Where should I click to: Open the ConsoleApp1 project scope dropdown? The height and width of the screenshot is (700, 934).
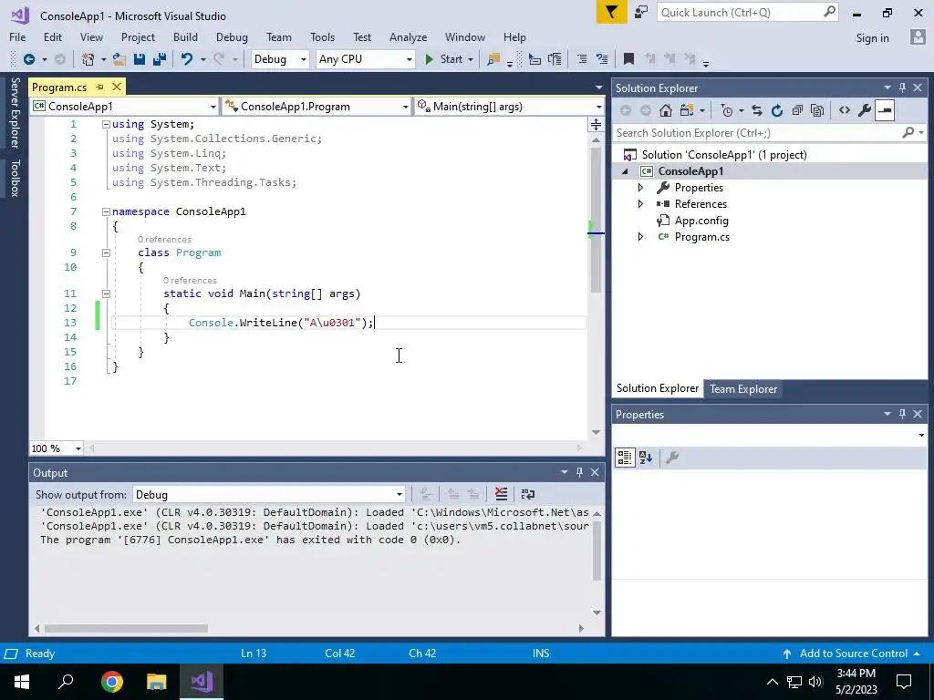124,107
